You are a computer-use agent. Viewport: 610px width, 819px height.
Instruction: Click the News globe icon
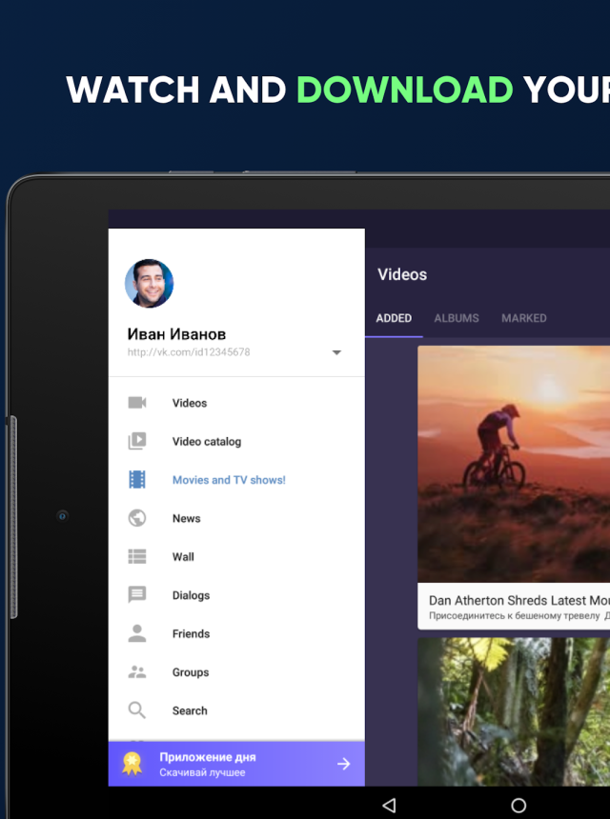[x=137, y=518]
